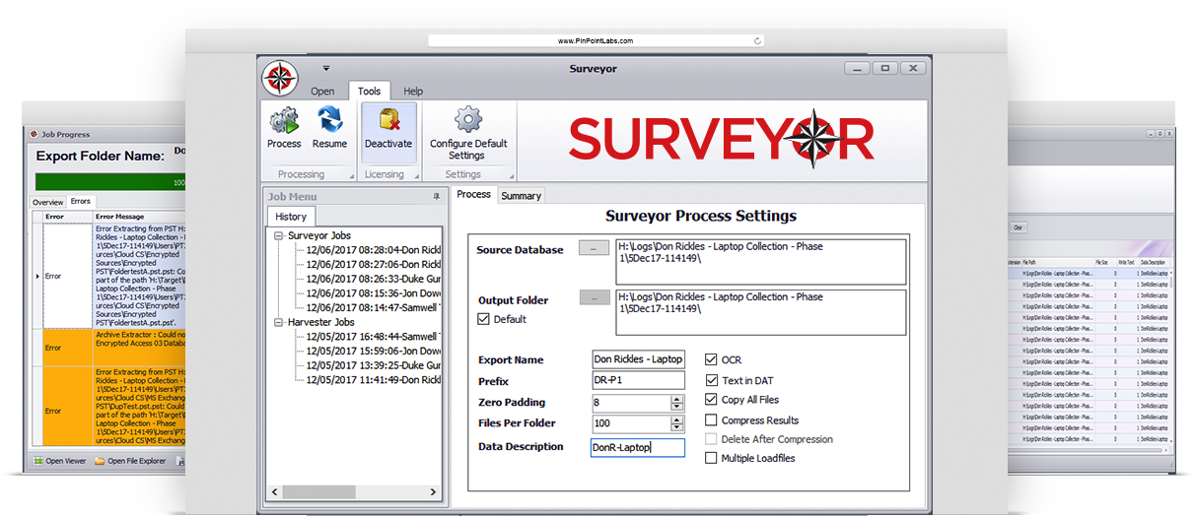Click the www.PinPointLabs.com address bar
This screenshot has width=1195, height=516.
click(596, 41)
